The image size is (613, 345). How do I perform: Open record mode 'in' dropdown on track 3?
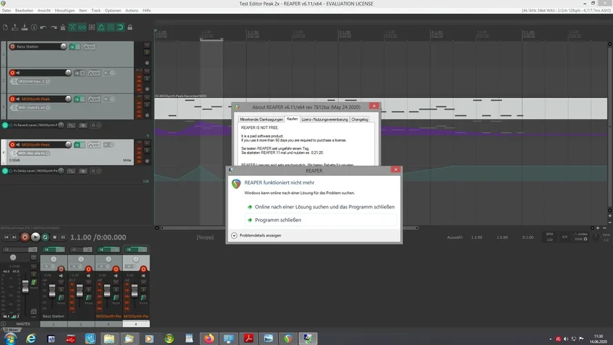click(109, 99)
